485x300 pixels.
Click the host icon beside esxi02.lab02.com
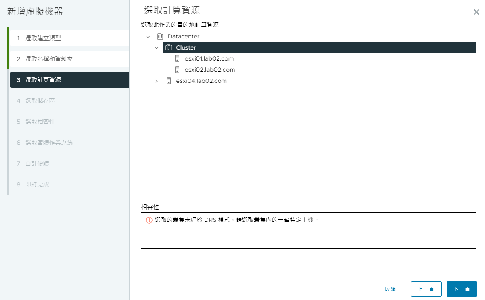click(x=177, y=70)
